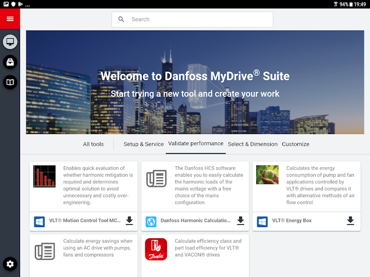Download Danfoss Harmonic Calculation tool
This screenshot has height=277, width=370.
point(240,220)
